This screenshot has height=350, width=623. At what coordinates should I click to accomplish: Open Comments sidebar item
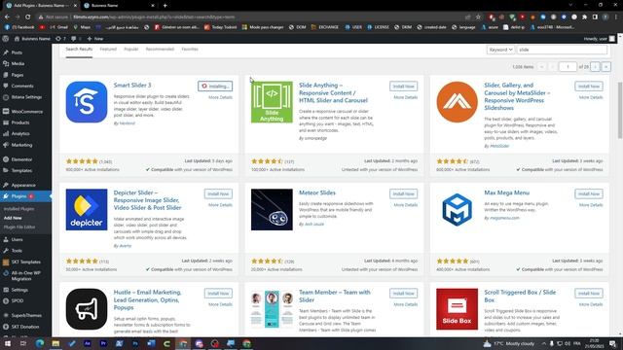22,86
